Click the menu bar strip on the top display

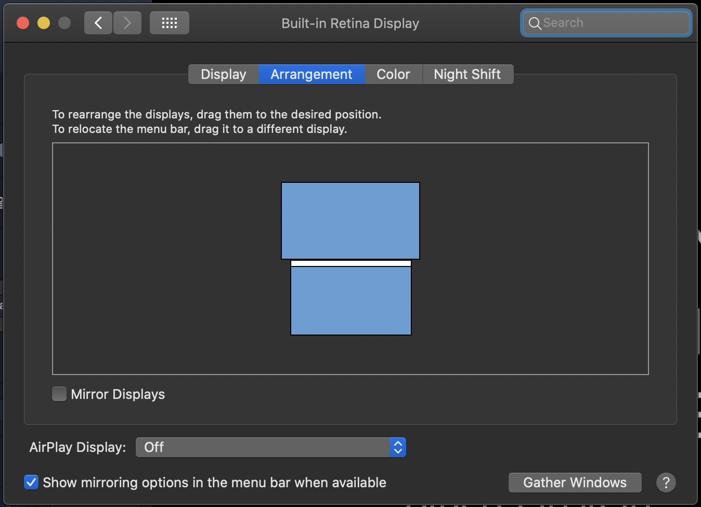point(351,262)
